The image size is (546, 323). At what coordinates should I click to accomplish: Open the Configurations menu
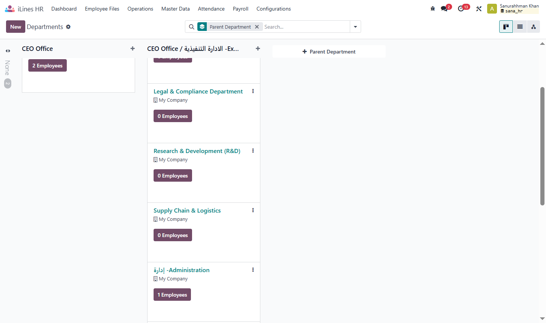point(274,9)
